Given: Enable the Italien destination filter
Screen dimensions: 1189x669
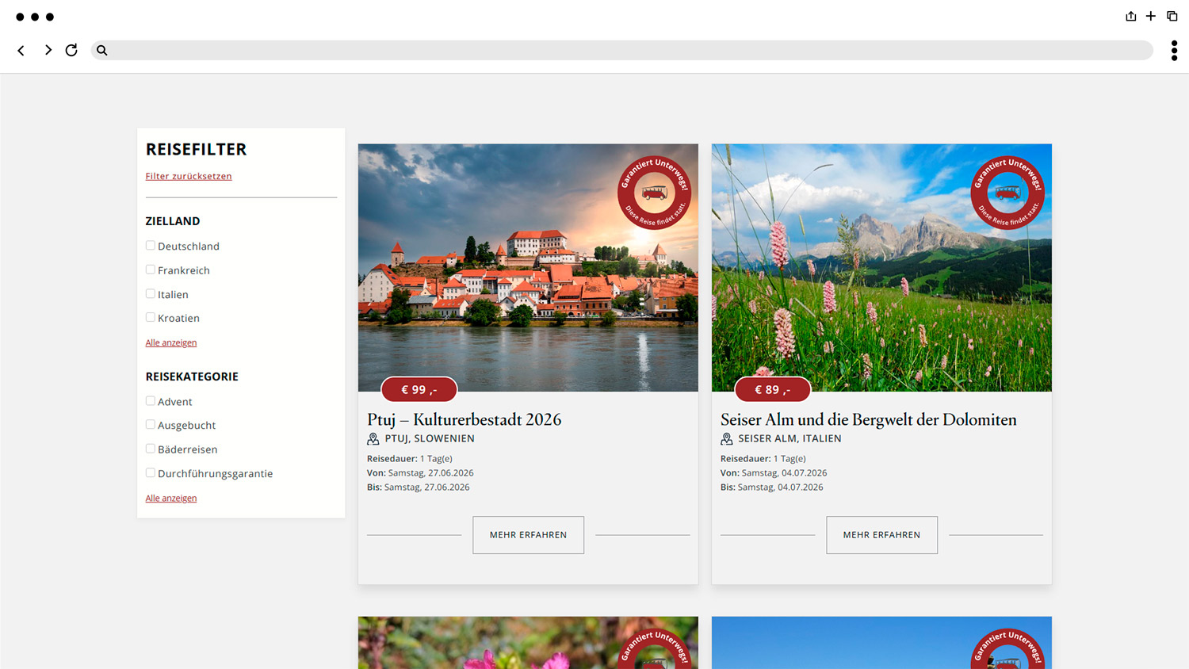Looking at the screenshot, I should click(151, 293).
